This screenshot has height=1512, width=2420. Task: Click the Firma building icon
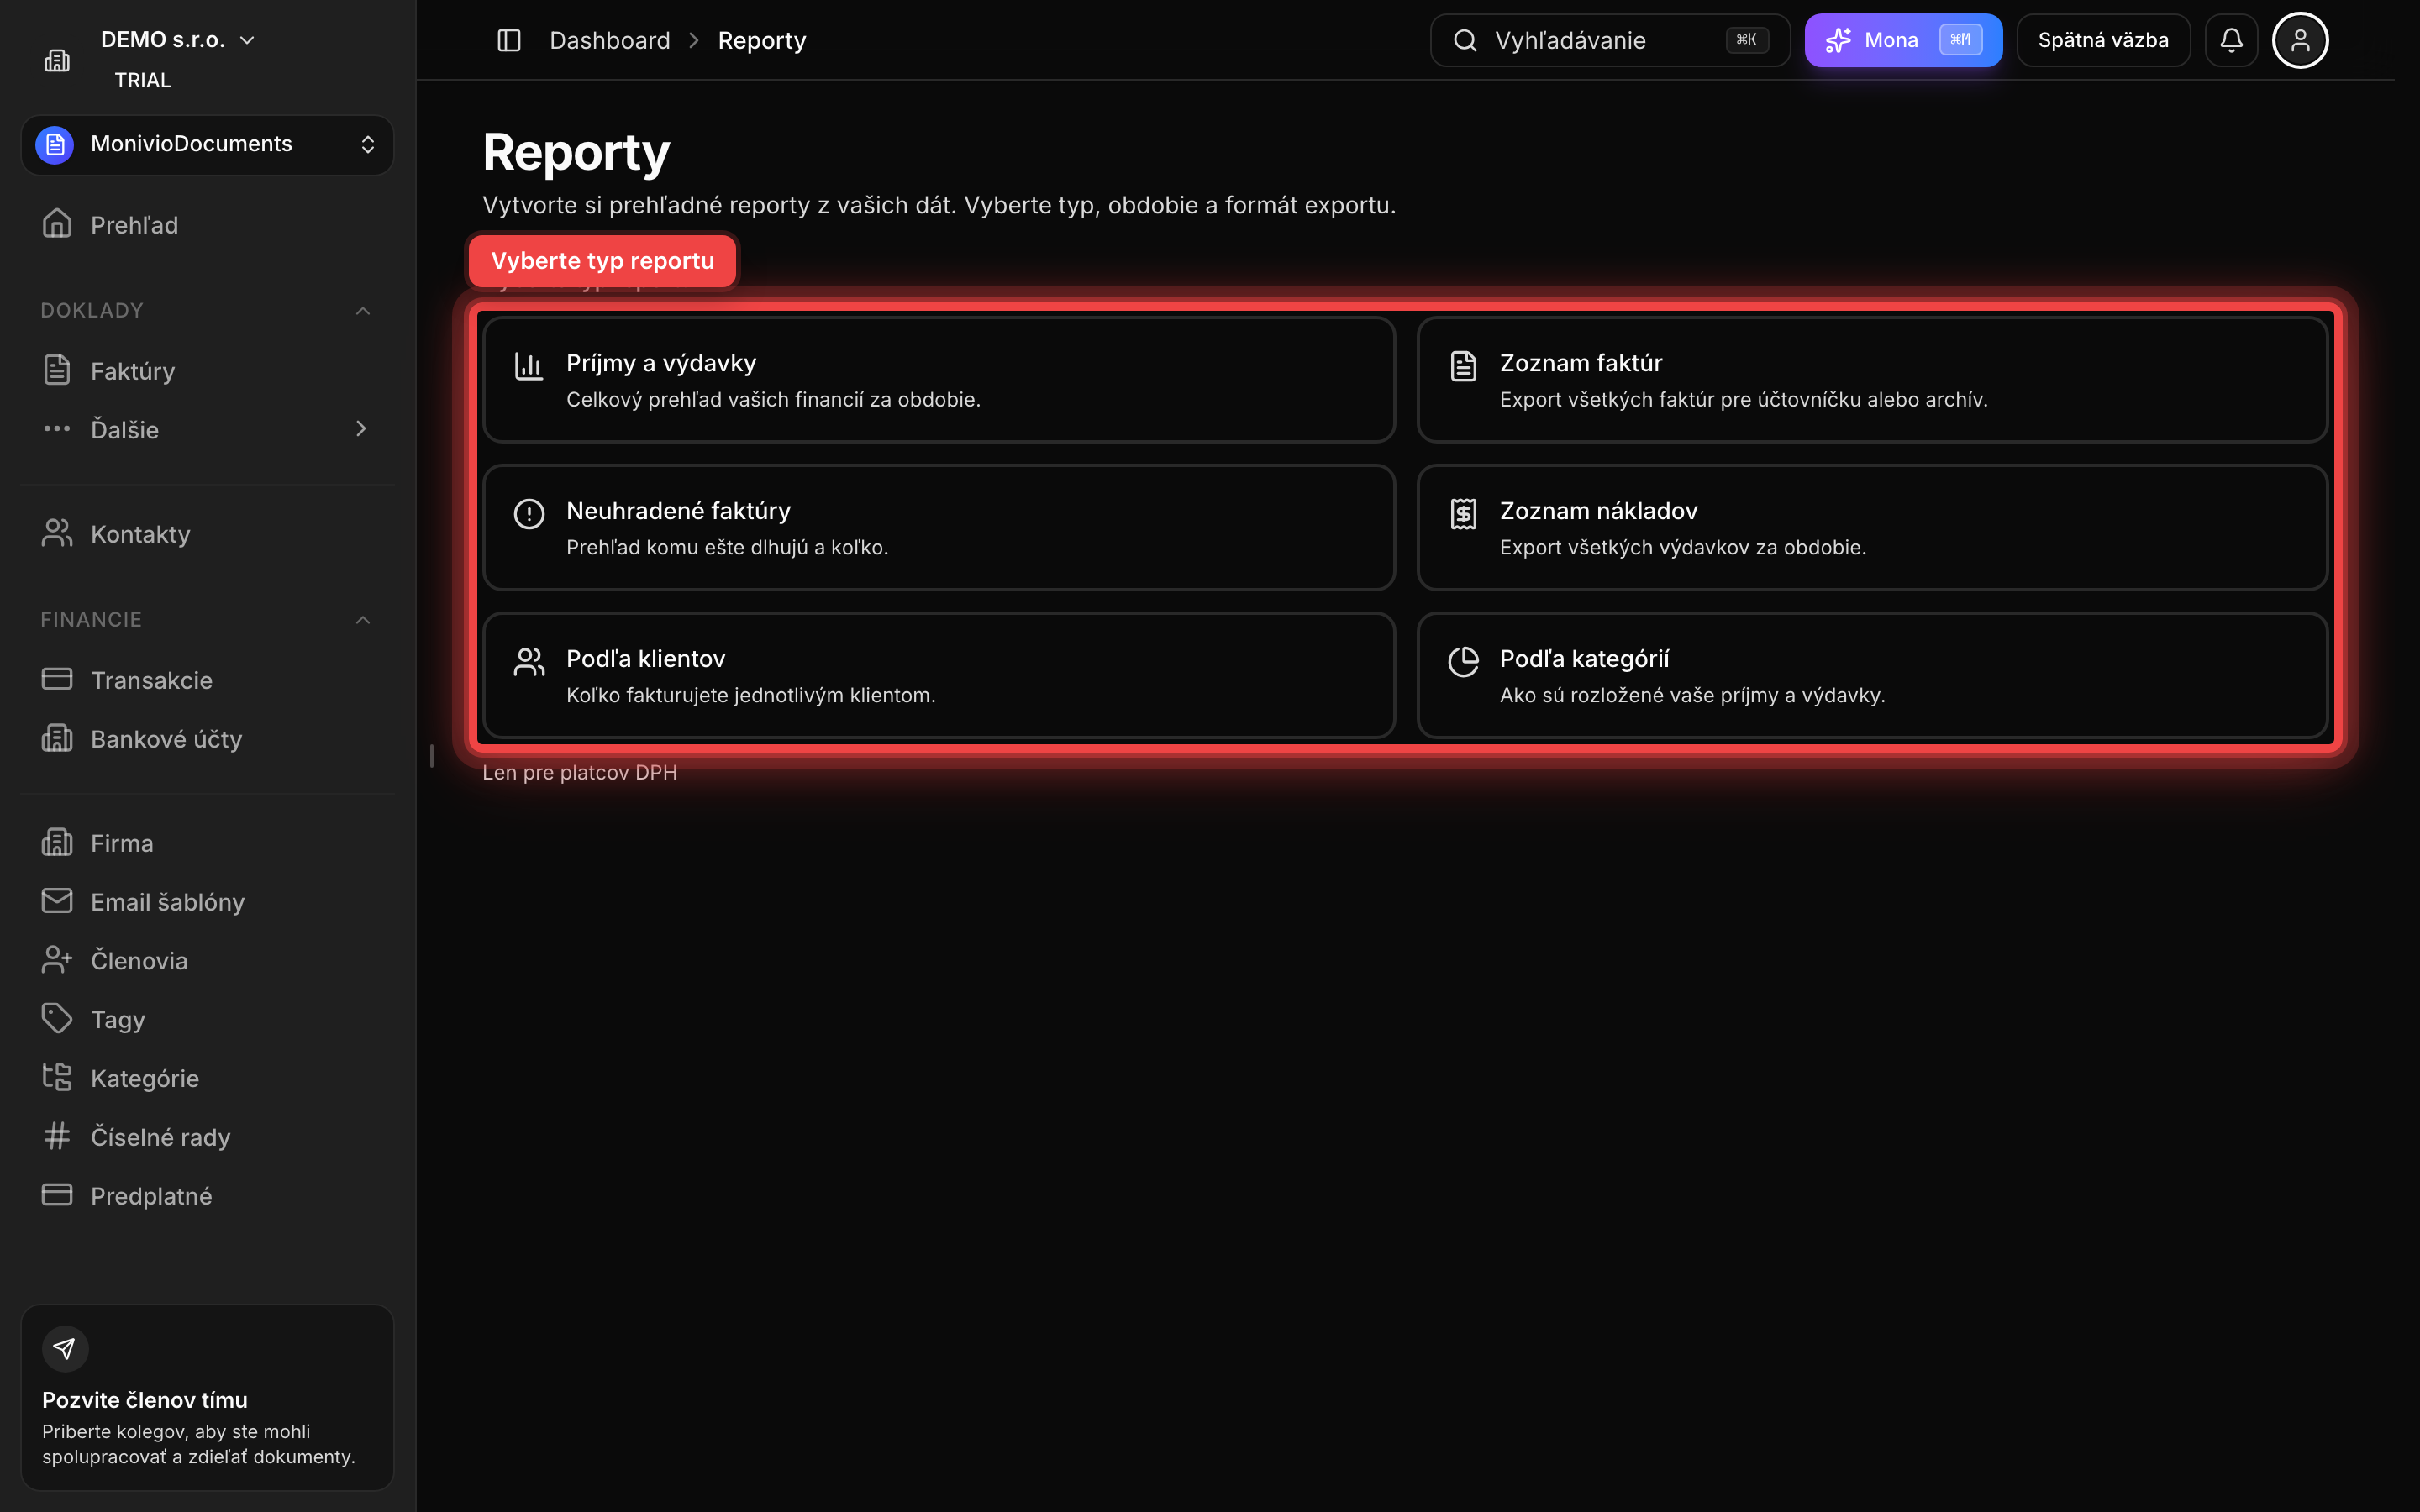point(57,842)
